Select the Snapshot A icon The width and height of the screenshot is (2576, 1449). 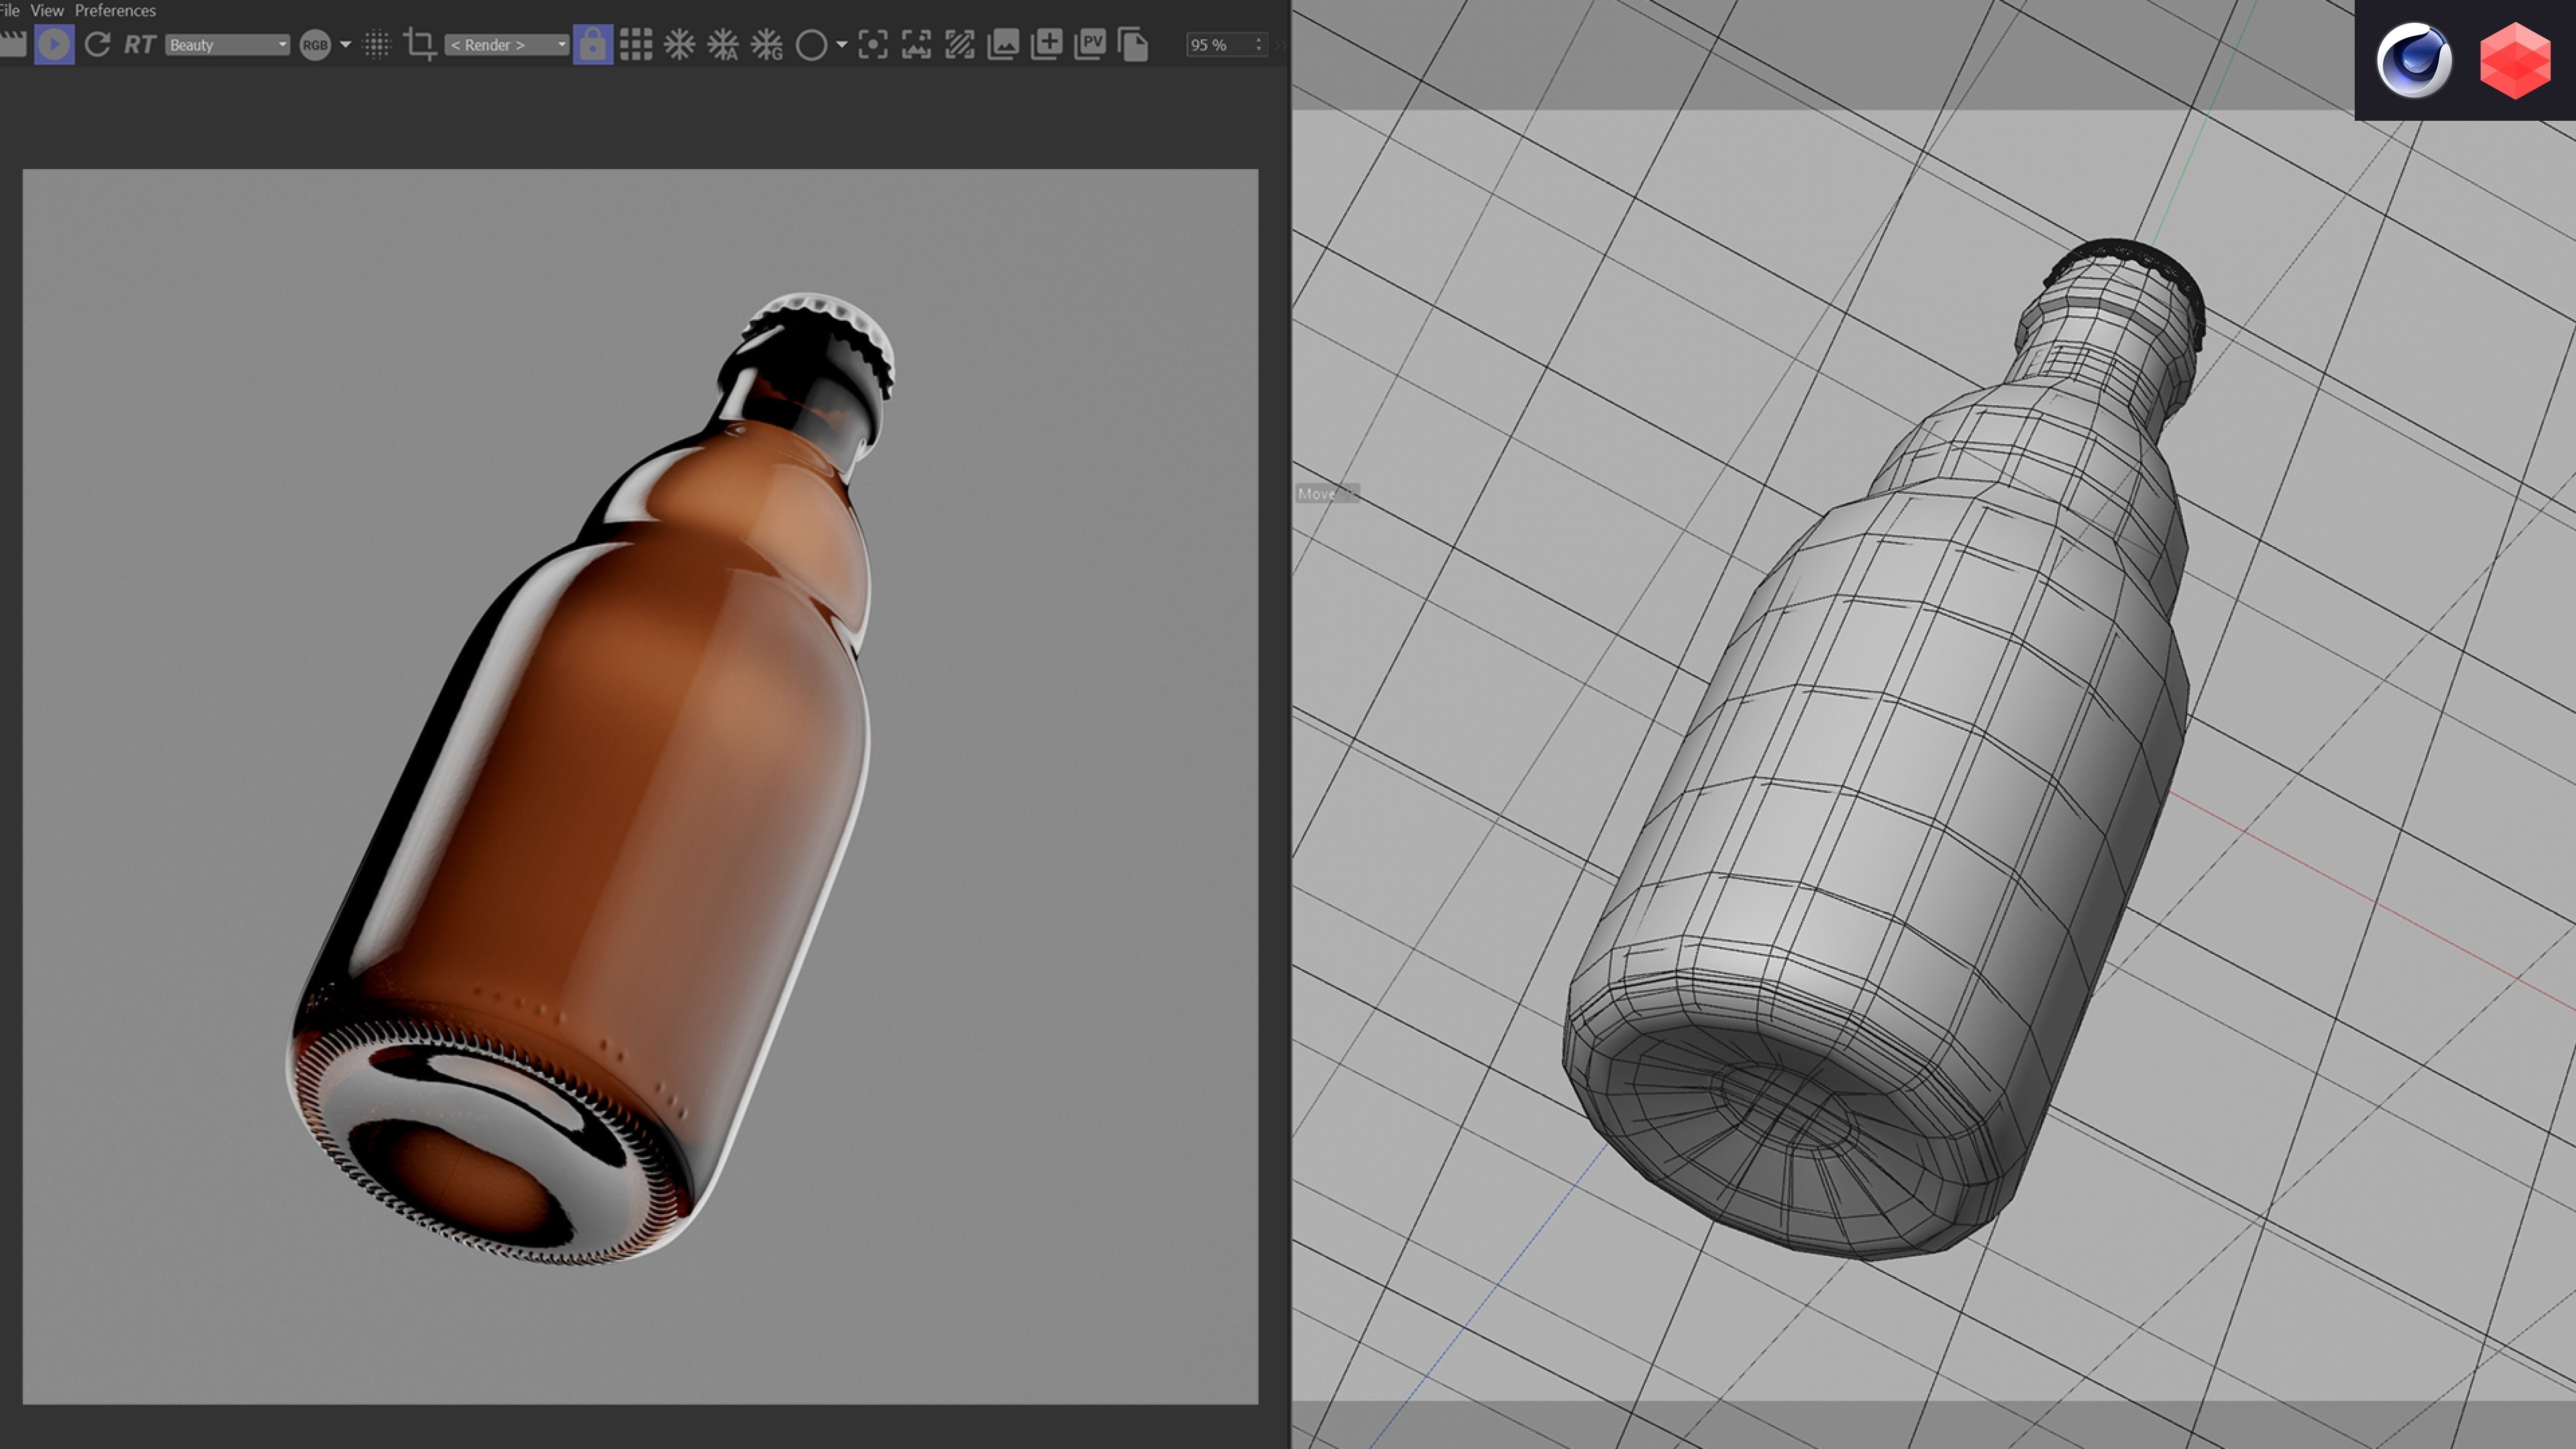click(x=722, y=44)
